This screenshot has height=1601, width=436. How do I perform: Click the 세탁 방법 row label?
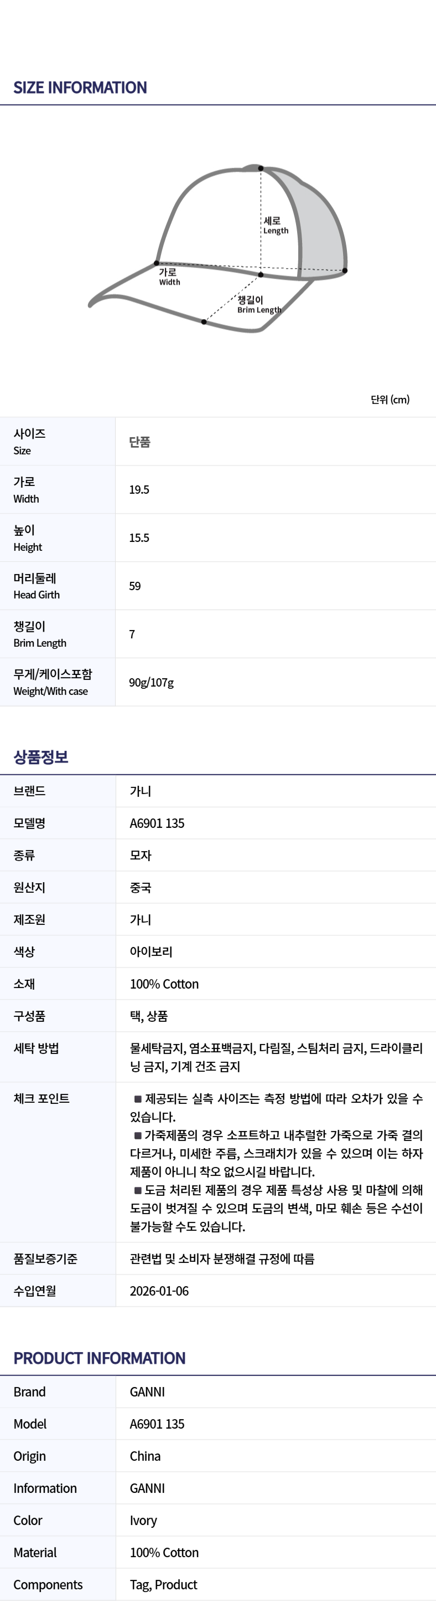[36, 1048]
